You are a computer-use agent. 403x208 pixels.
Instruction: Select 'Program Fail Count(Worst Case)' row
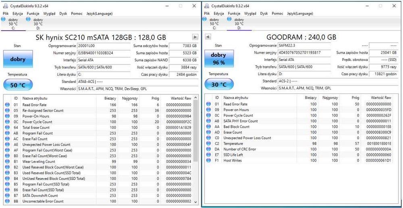pyautogui.click(x=98, y=150)
